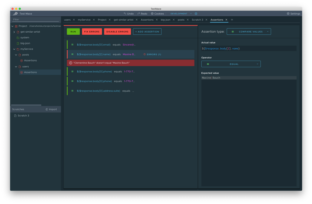Open the Cookies manager
Screen dimensions: 312x204
(x=157, y=14)
